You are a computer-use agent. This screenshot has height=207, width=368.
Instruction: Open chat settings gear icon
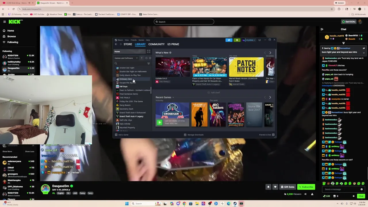click(354, 196)
